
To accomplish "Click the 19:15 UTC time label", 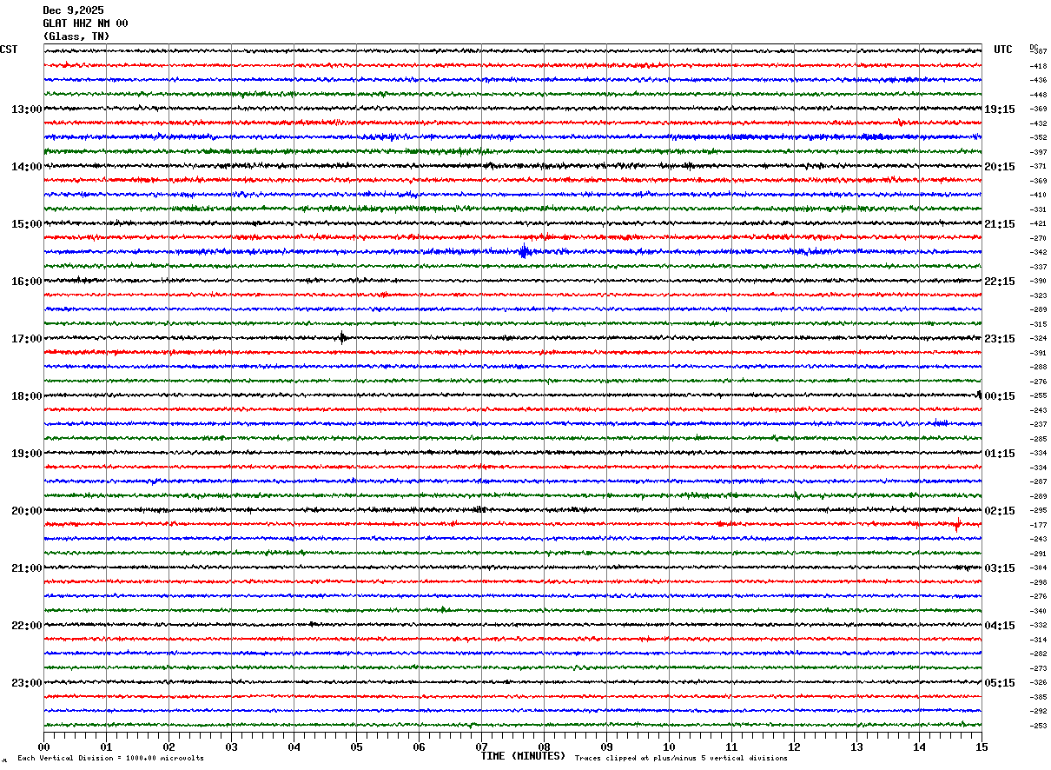I will [999, 110].
